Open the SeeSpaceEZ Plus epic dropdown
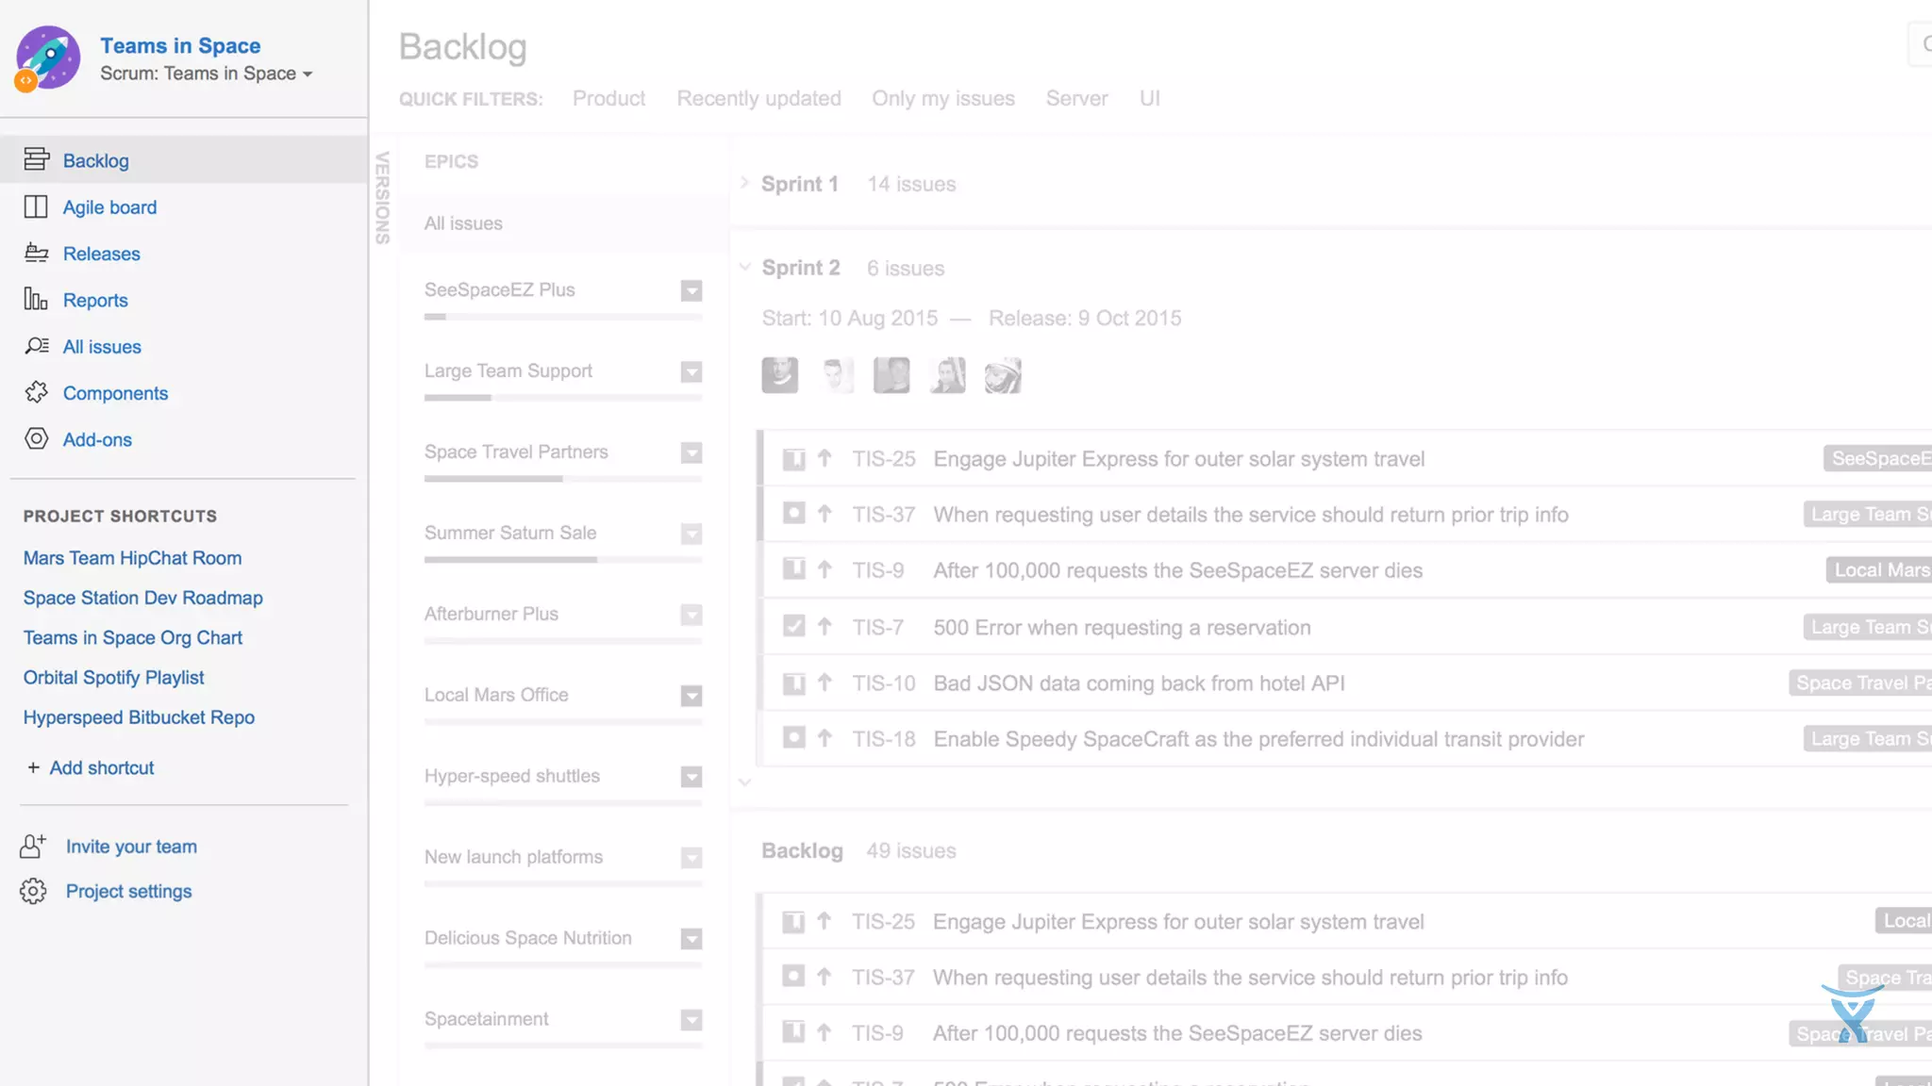The height and width of the screenshot is (1086, 1932). (691, 290)
